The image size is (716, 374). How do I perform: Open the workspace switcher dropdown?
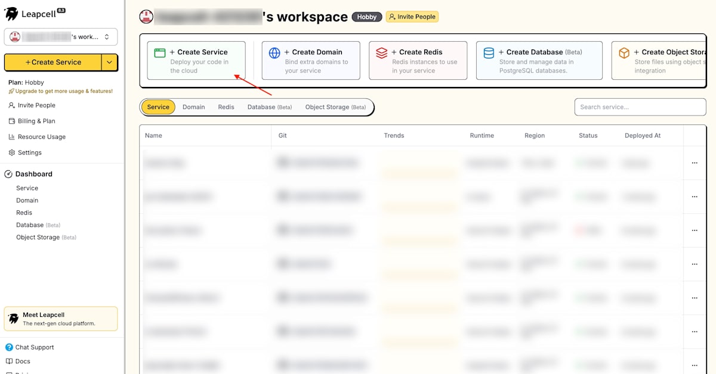point(61,37)
